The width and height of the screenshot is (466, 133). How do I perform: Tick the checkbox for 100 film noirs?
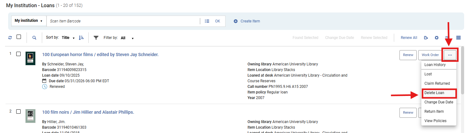point(18,112)
